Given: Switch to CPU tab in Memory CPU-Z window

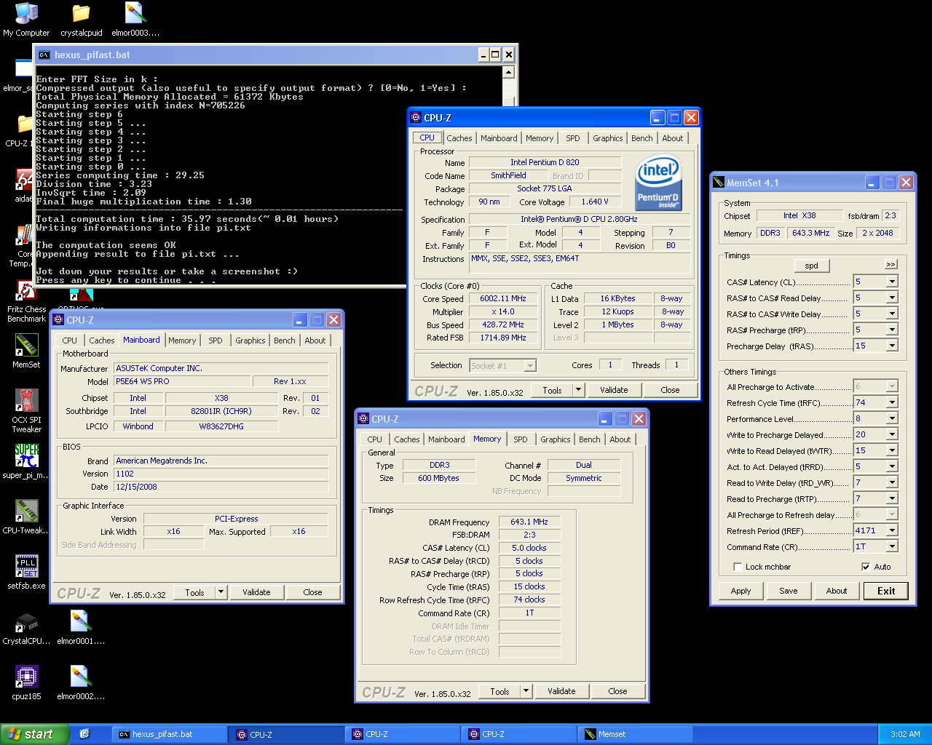Looking at the screenshot, I should [x=374, y=439].
